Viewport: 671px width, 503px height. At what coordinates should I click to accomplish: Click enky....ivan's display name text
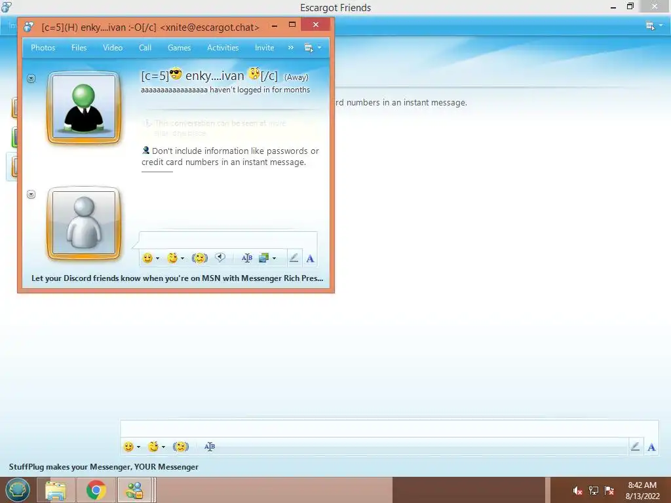point(210,76)
